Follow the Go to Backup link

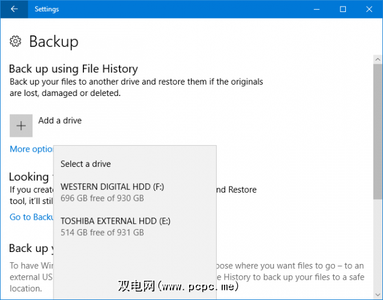coord(31,217)
